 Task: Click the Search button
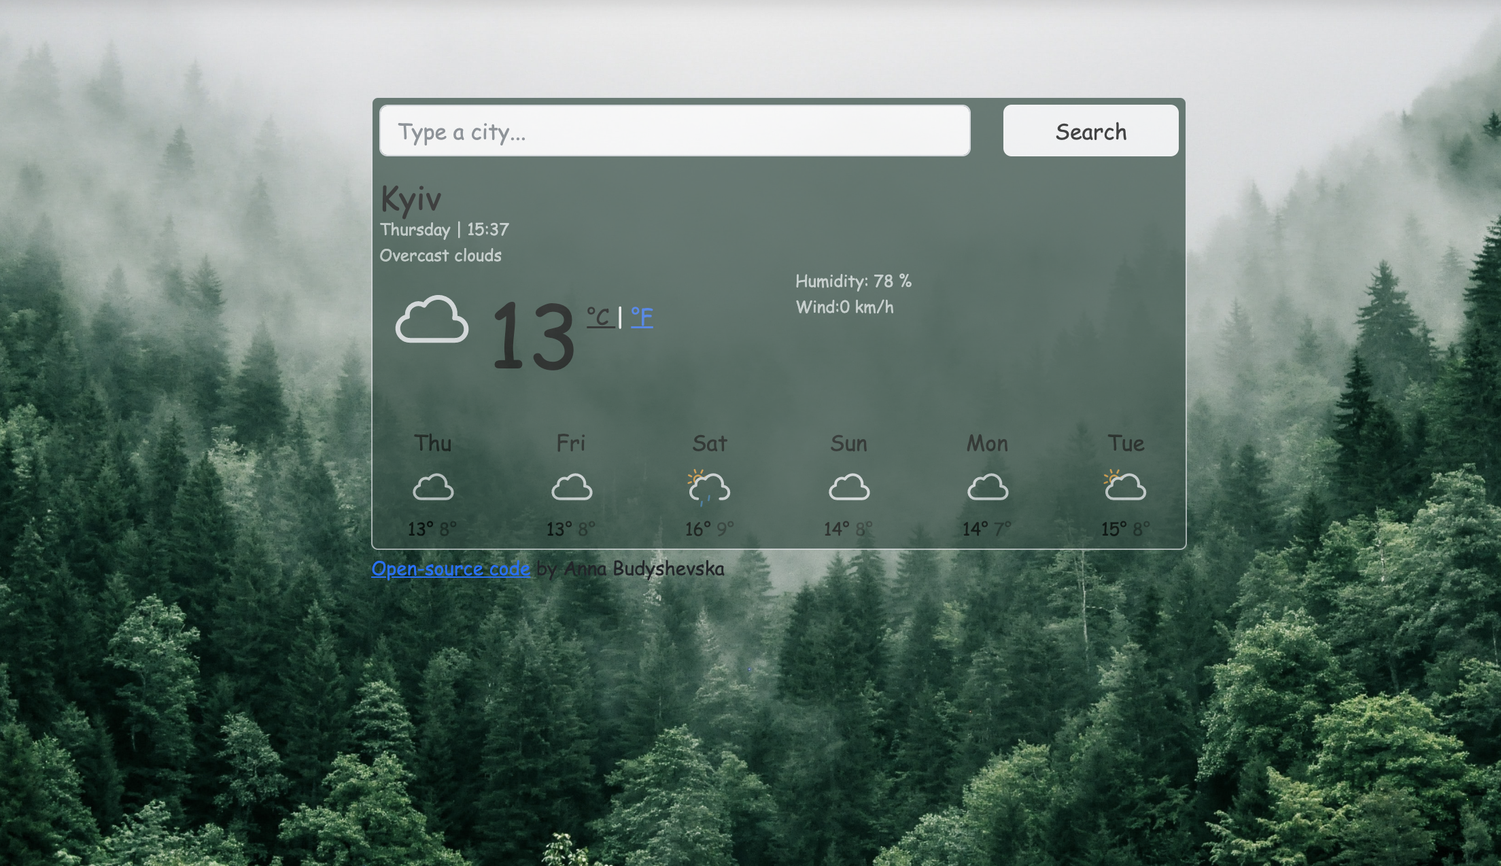tap(1090, 132)
